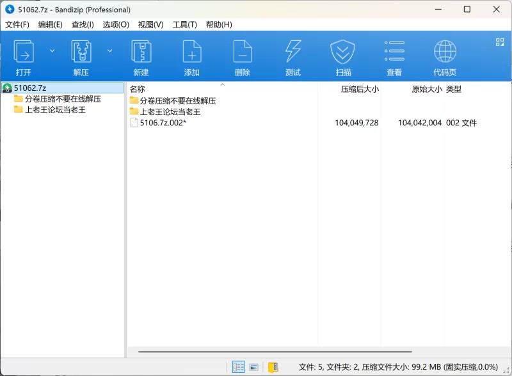Click the Bandizip app icon in the title bar
The image size is (512, 376).
(10, 9)
